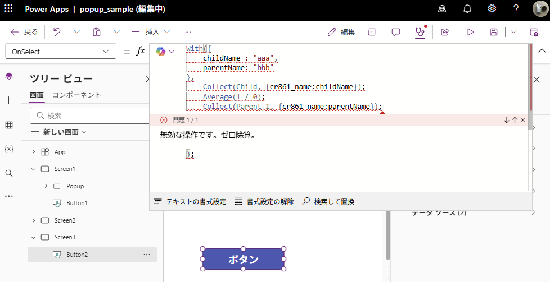
Task: Expand the App tree node
Action: point(34,152)
